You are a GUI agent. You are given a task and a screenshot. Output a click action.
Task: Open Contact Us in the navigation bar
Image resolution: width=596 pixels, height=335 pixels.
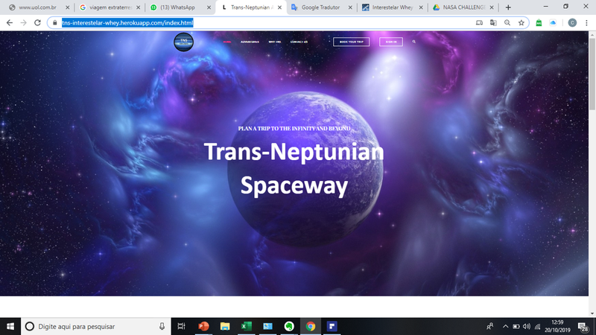(299, 42)
